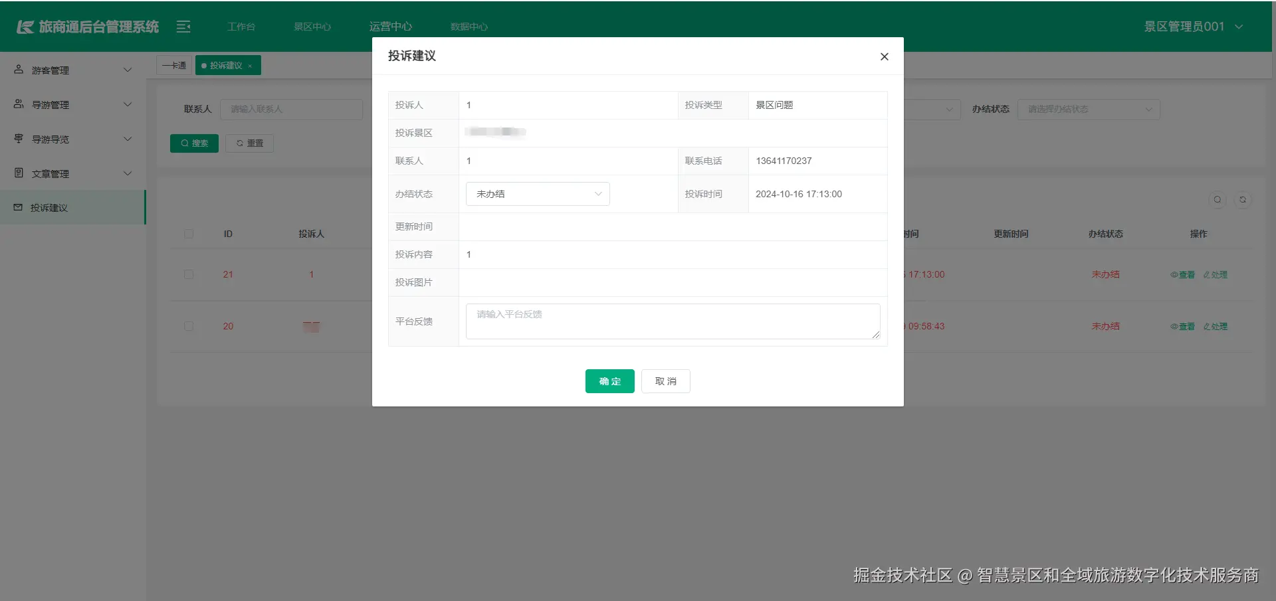Click the 平台反馈 feedback text area
This screenshot has height=601, width=1276.
[x=673, y=321]
